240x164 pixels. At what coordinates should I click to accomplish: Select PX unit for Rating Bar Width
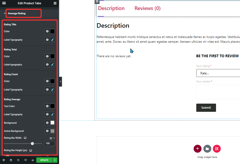point(51,138)
